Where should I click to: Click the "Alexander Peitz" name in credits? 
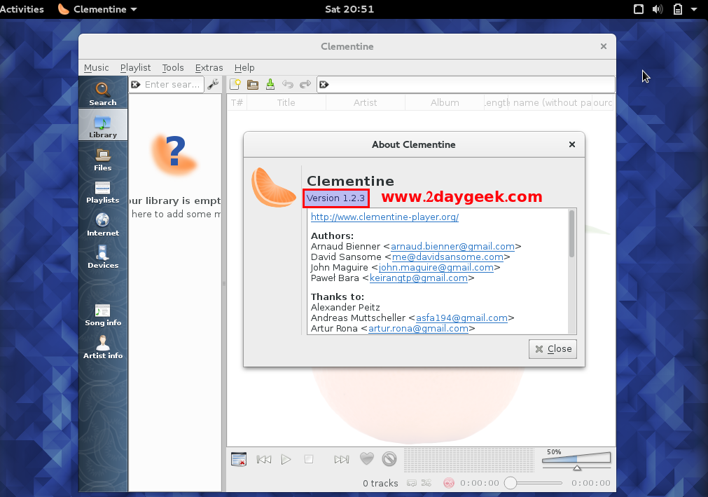coord(345,307)
